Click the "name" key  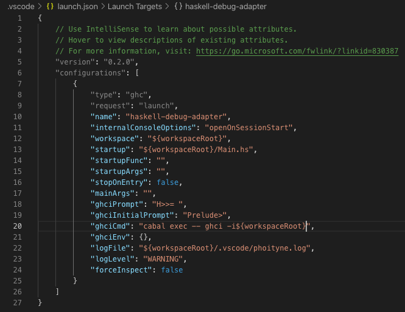coord(104,117)
